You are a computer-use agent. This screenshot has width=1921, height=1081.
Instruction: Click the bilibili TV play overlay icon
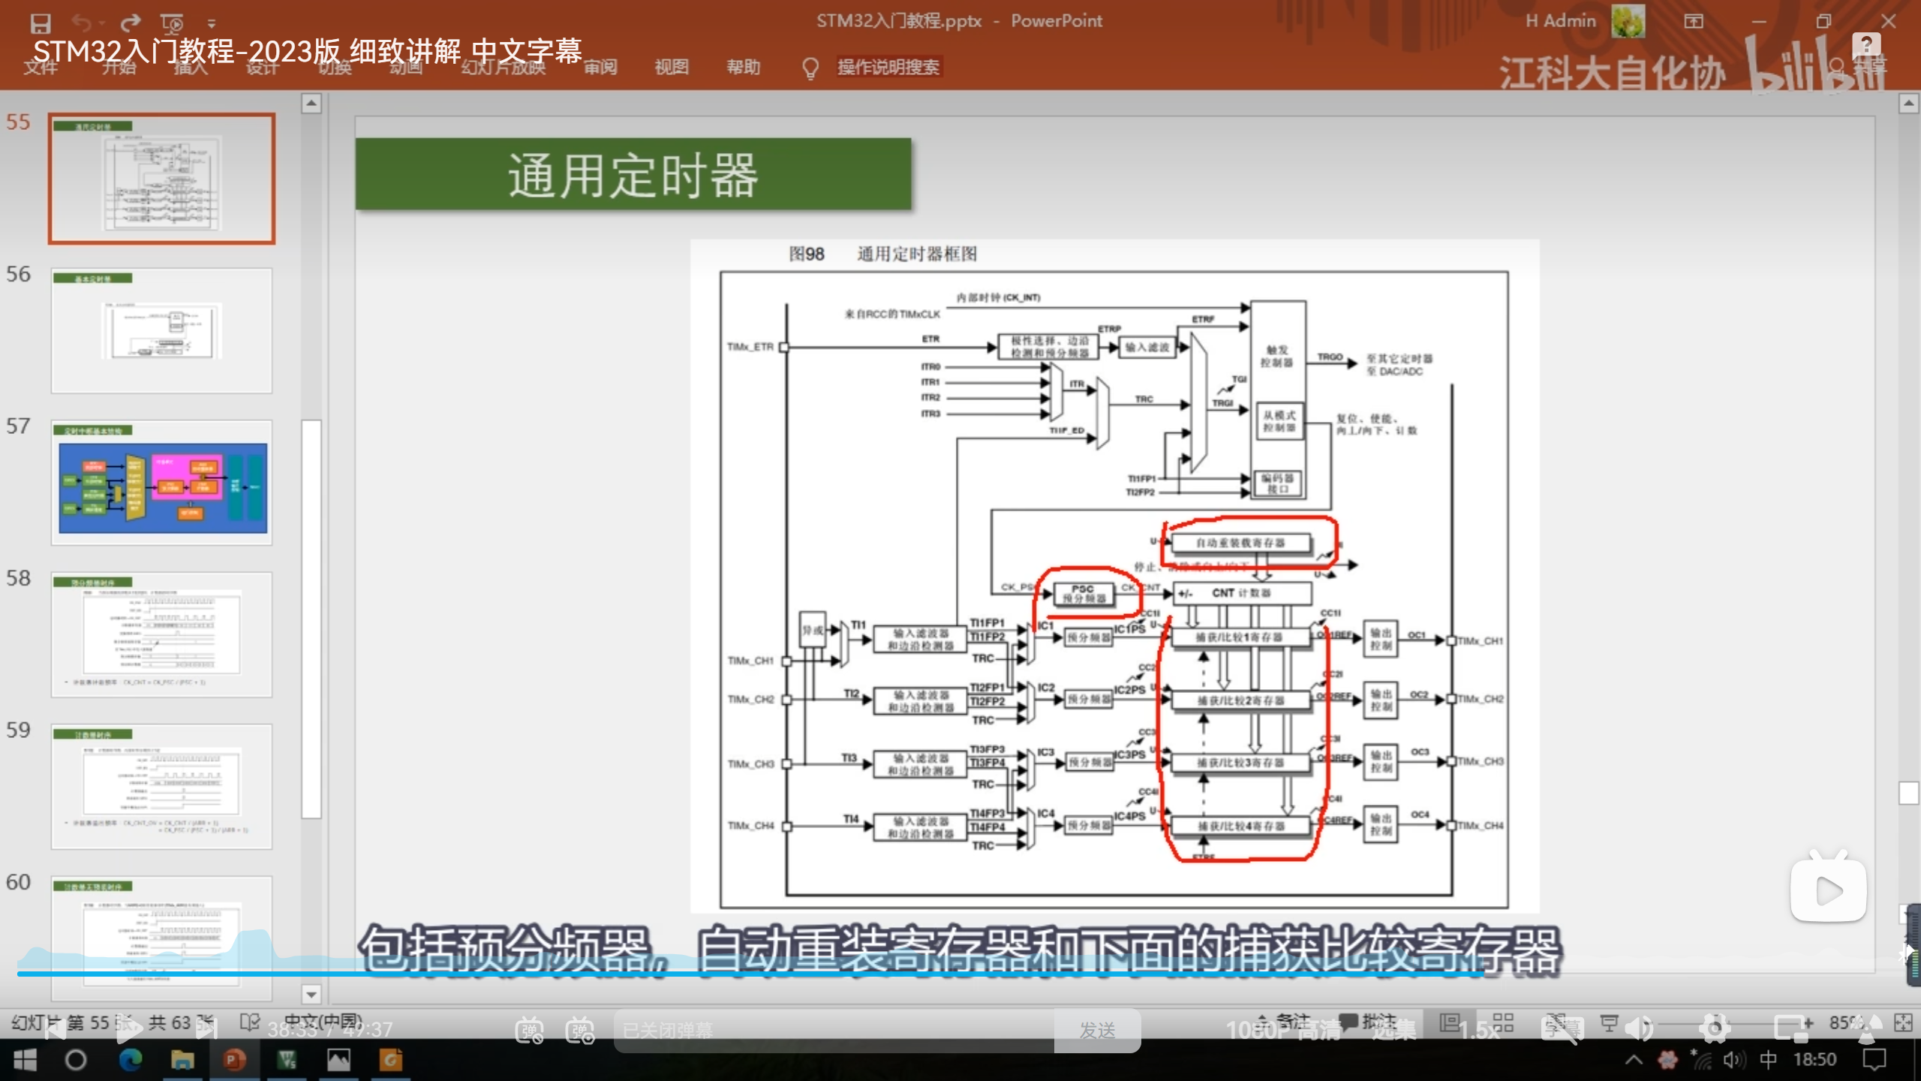[1828, 888]
